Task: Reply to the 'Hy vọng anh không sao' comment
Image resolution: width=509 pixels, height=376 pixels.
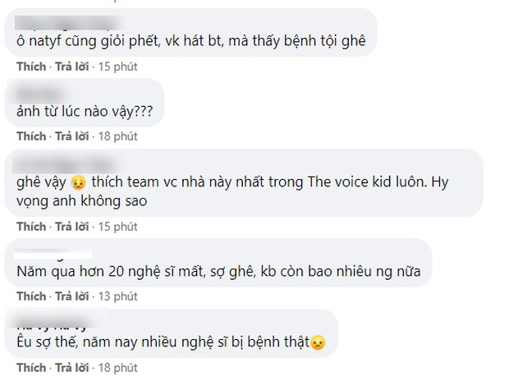Action: [71, 226]
